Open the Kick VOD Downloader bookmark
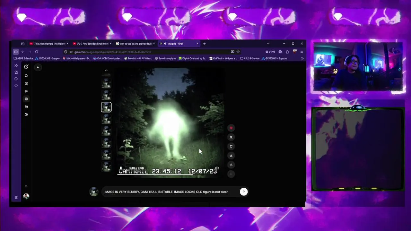The width and height of the screenshot is (411, 231). coord(107,58)
